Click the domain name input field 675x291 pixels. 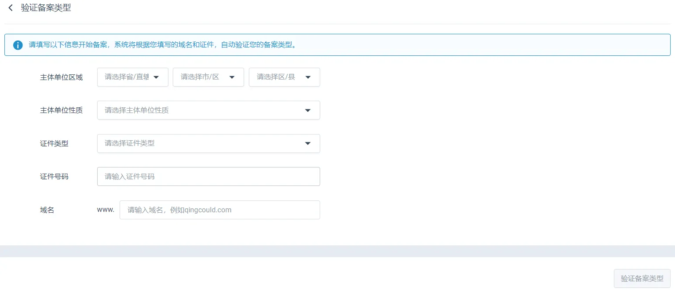coord(219,210)
